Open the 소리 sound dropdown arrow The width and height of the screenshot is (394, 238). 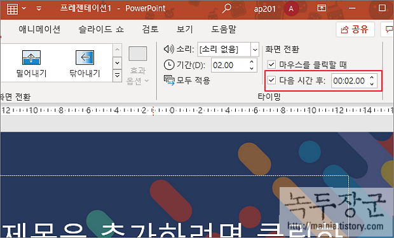pyautogui.click(x=255, y=49)
